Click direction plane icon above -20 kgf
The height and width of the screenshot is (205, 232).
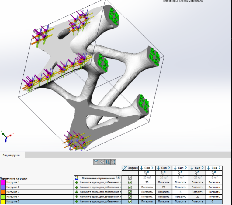pos(197,173)
